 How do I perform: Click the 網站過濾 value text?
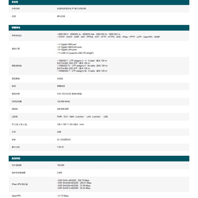(61, 16)
